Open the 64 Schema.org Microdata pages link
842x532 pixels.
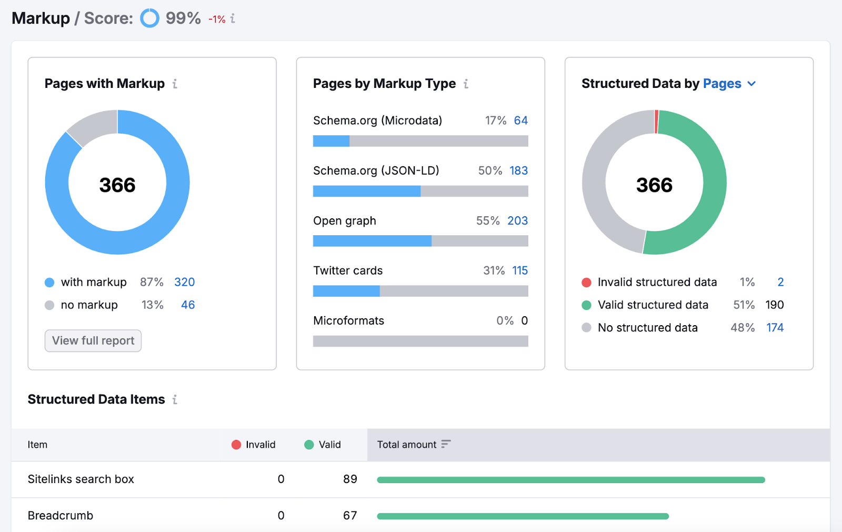[520, 121]
